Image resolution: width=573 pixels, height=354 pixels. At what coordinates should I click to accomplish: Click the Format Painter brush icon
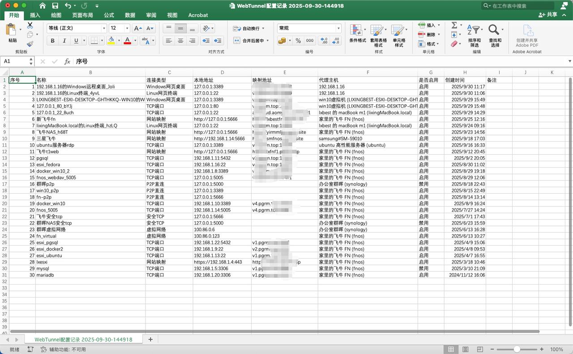30,44
